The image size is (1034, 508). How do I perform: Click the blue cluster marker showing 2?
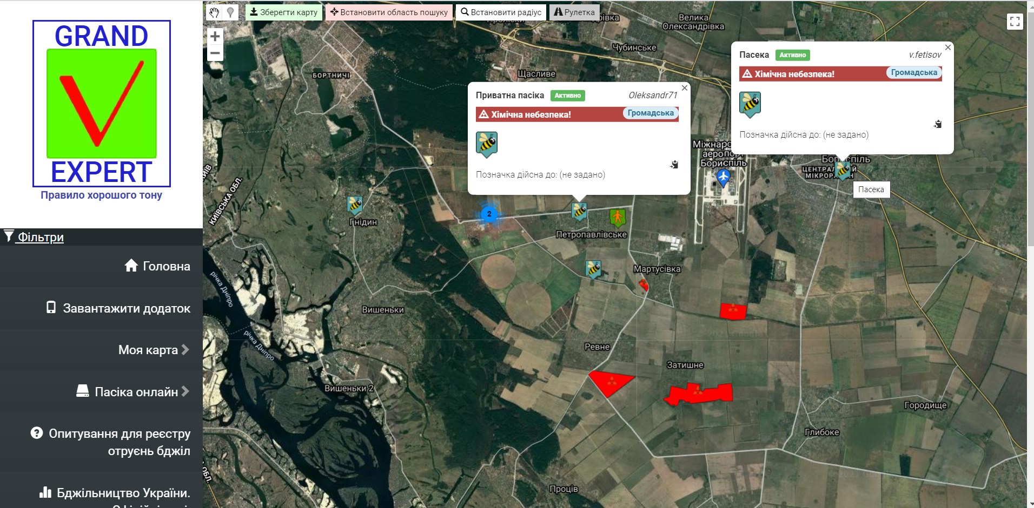tap(489, 214)
